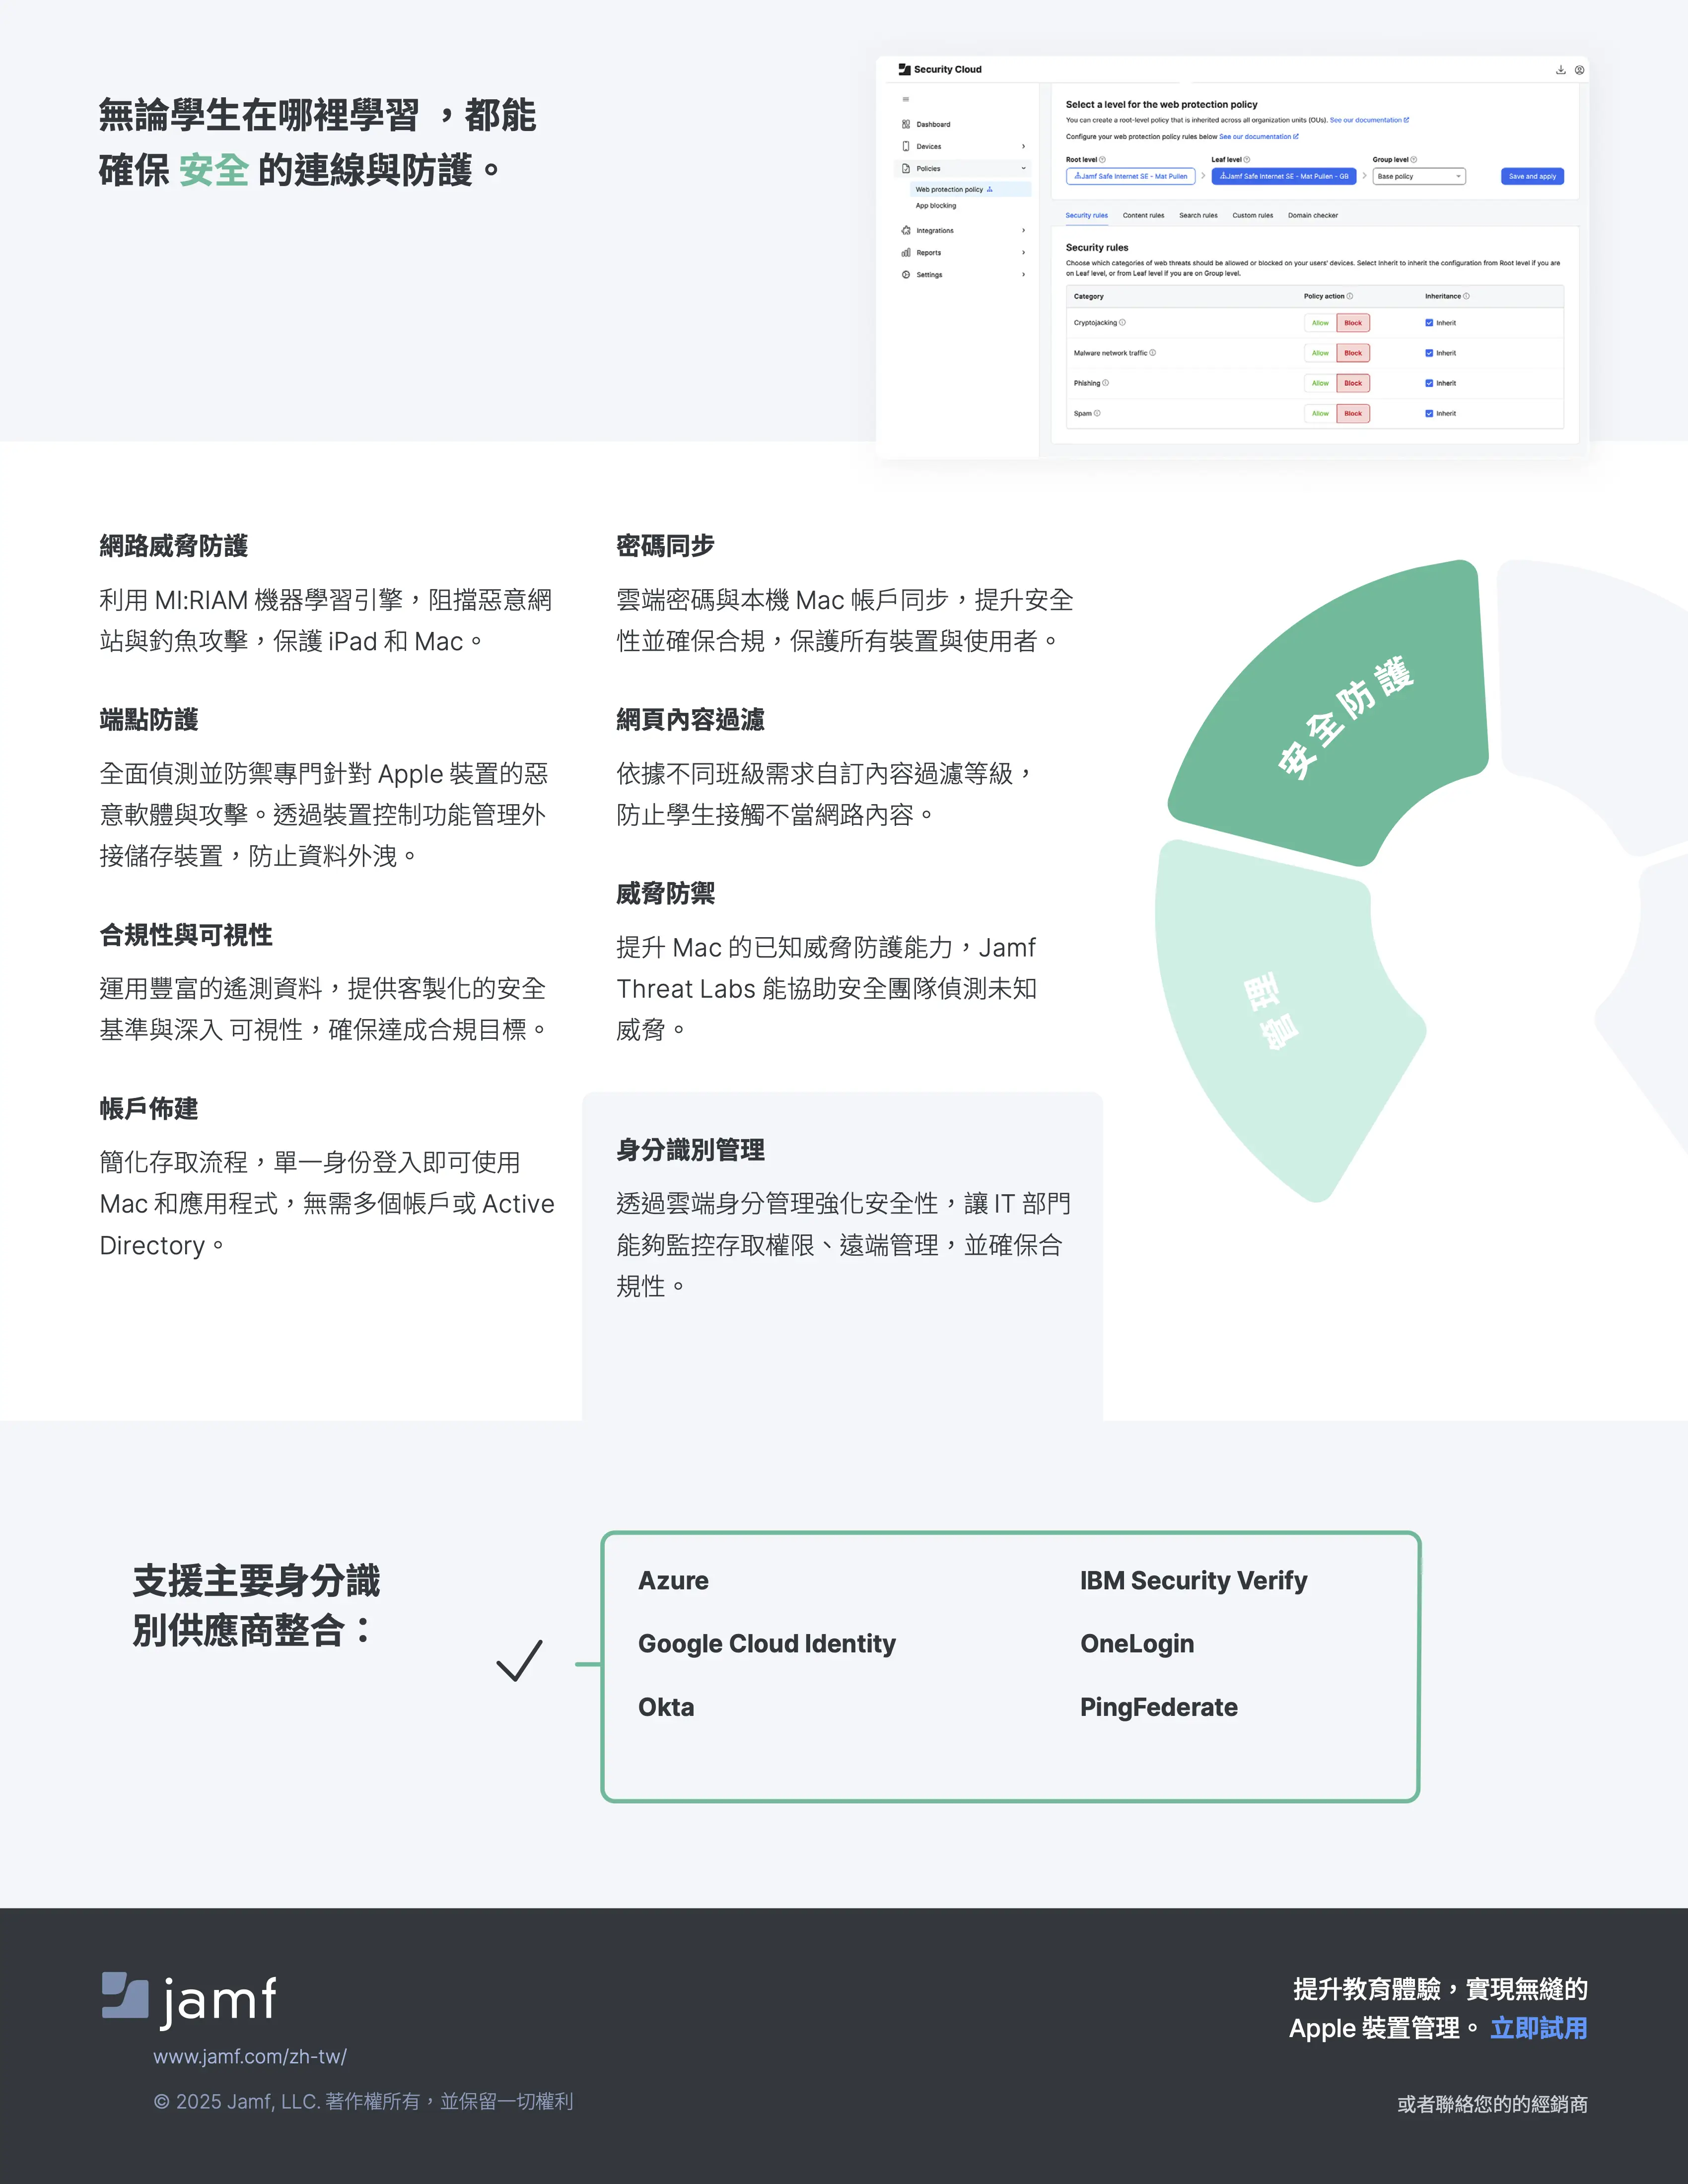1688x2184 pixels.
Task: Click the Phishing block button in table
Action: pos(1353,383)
